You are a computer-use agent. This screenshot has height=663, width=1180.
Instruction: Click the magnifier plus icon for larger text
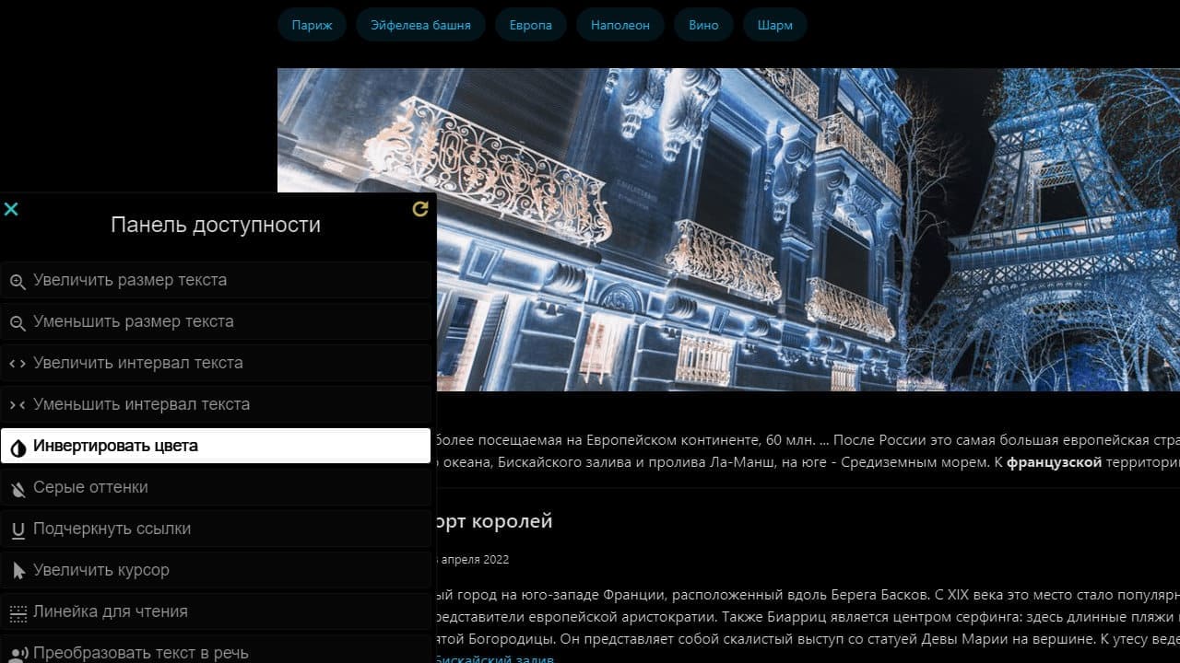(x=18, y=281)
